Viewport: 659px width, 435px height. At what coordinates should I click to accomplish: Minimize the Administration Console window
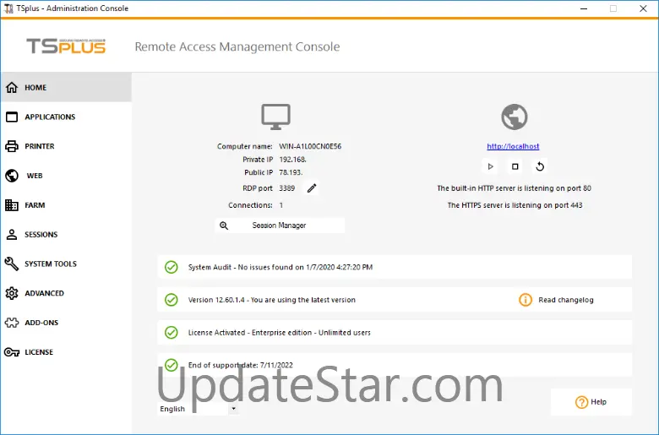pyautogui.click(x=584, y=8)
